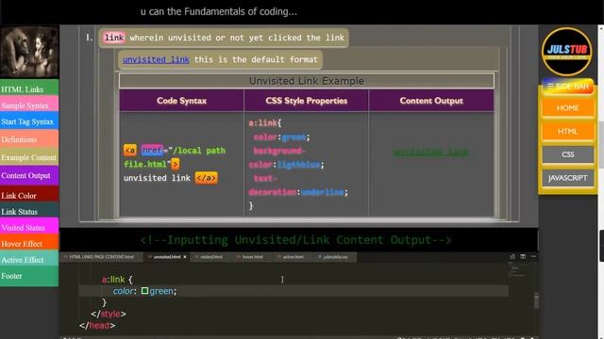Screen dimensions: 604x339
Task: Click the closing a tag badge
Action: coord(206,178)
